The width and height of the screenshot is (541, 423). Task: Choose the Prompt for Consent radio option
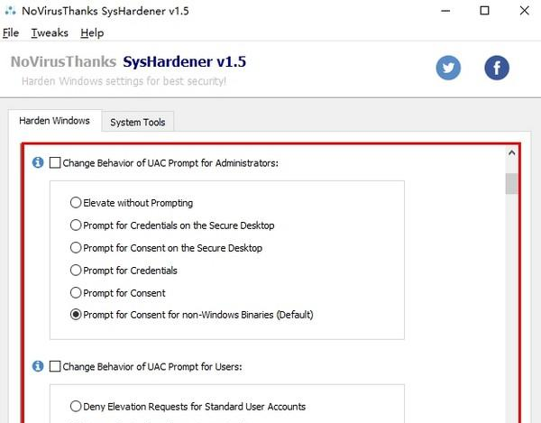[x=76, y=293]
